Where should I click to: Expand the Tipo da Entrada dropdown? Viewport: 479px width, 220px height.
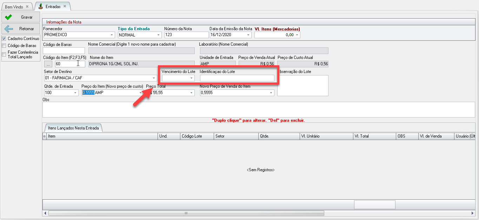tap(159, 35)
